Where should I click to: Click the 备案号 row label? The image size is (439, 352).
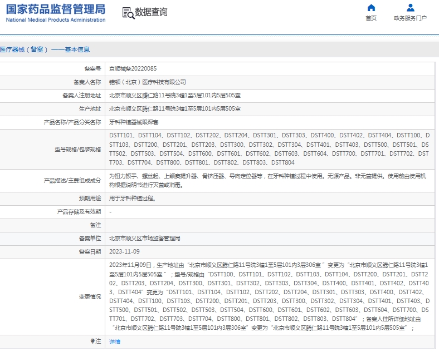tap(92, 69)
